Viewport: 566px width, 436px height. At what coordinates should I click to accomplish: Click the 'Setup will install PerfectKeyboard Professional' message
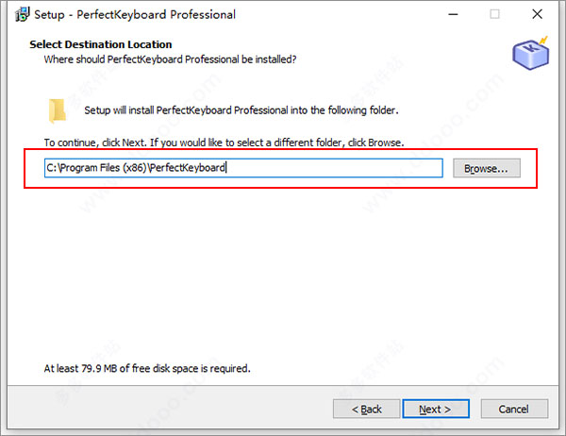pos(241,110)
